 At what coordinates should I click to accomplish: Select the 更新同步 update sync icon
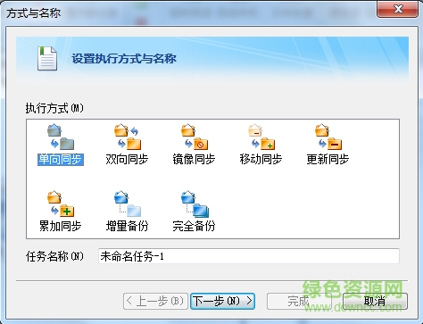click(x=328, y=137)
